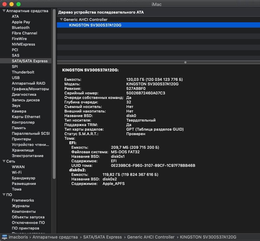
Task: Select KINGSTON SV300S37A120G row in device tree
Action: (158, 25)
